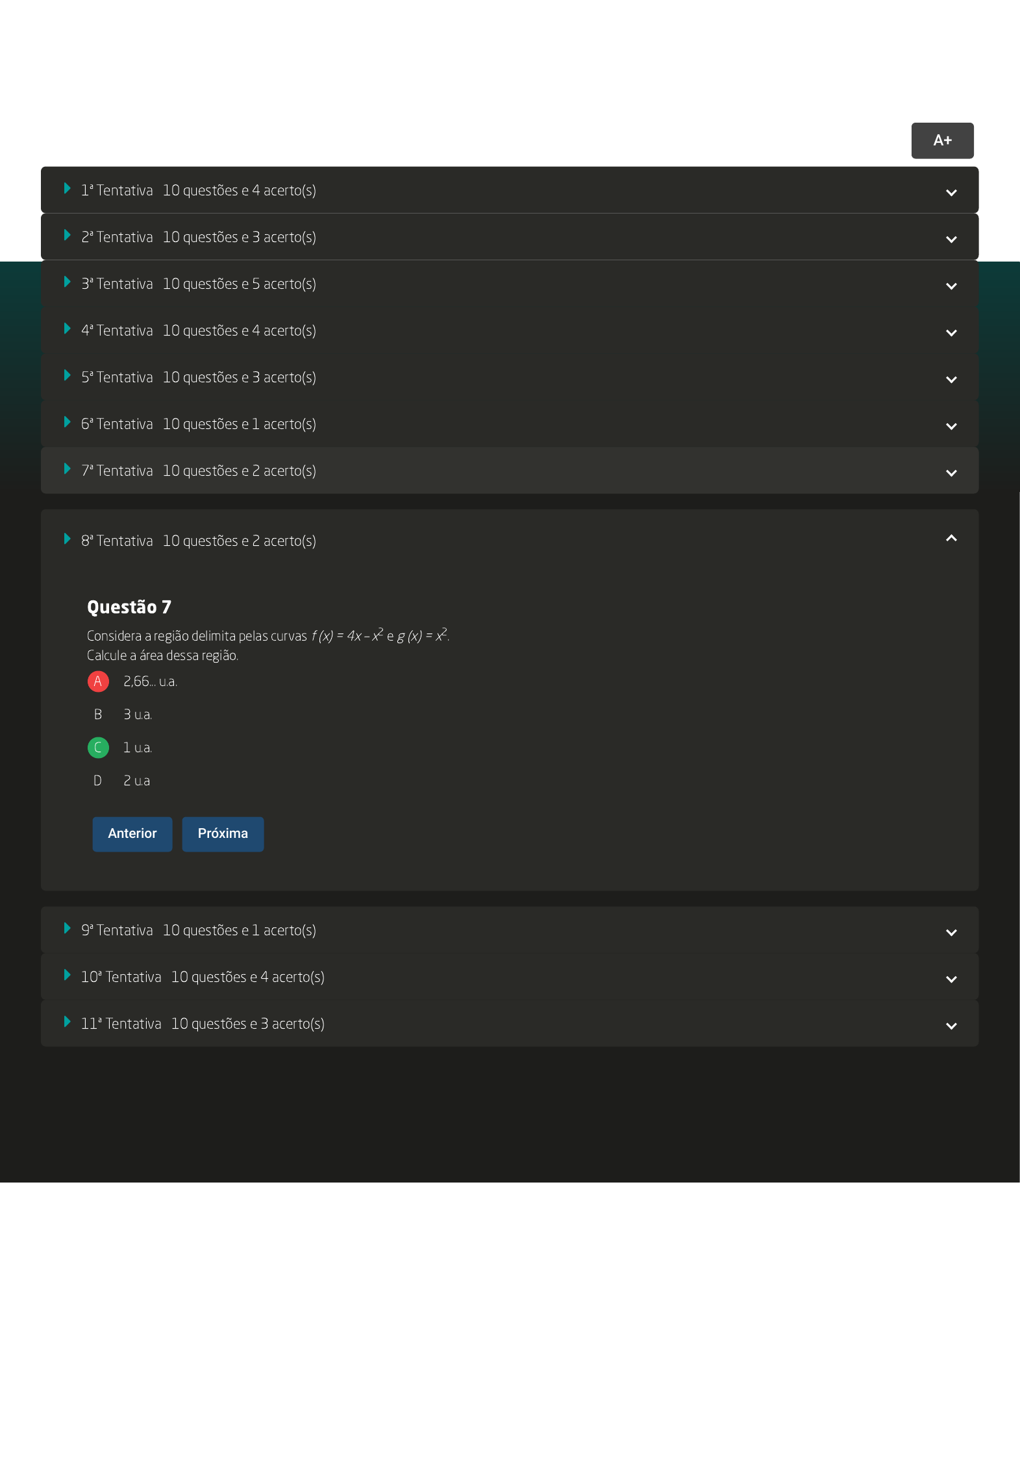1020x1472 pixels.
Task: Collapse the 8ª Tentativa panel chevron
Action: tap(951, 538)
